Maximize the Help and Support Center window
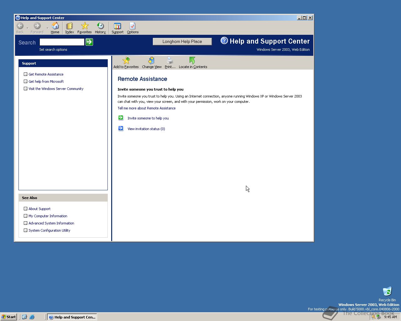Image resolution: width=401 pixels, height=321 pixels. click(305, 18)
